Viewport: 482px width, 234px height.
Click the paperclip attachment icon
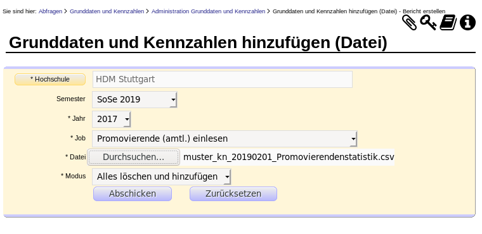pyautogui.click(x=410, y=23)
